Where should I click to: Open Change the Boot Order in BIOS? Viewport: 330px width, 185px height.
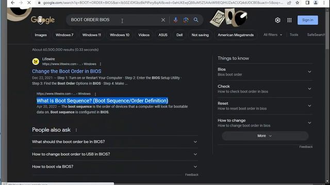(67, 71)
